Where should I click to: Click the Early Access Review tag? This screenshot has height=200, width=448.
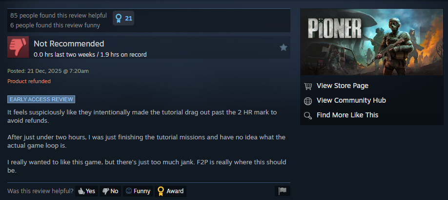pos(41,99)
